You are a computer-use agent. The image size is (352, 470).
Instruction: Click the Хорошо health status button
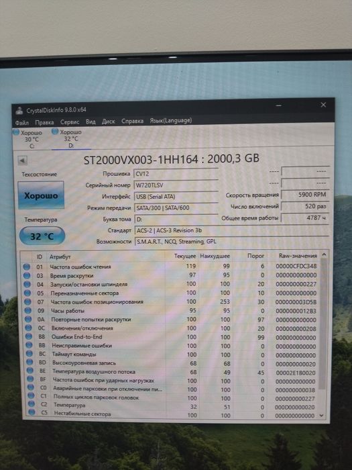tap(41, 195)
